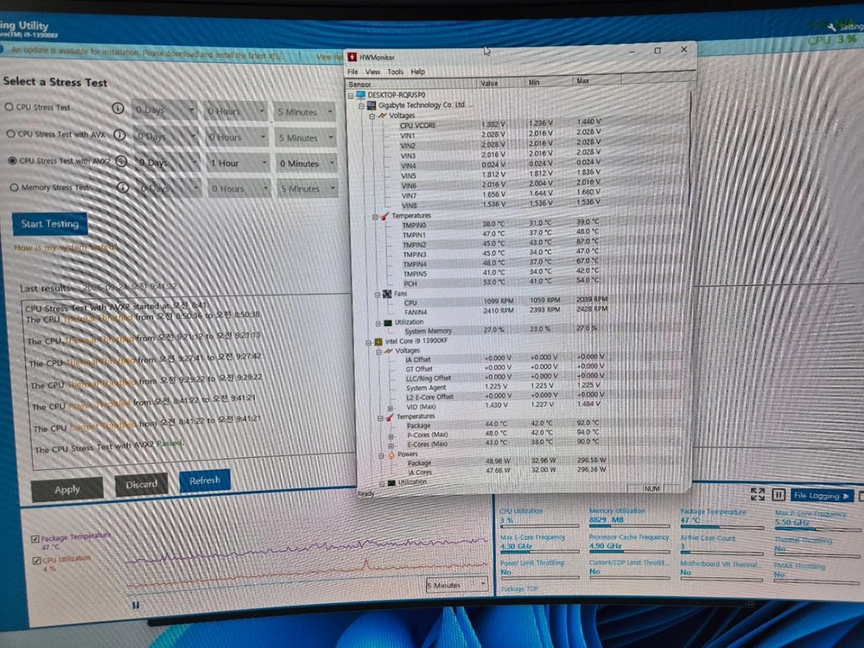Collapse the Powers tree node

click(x=381, y=455)
